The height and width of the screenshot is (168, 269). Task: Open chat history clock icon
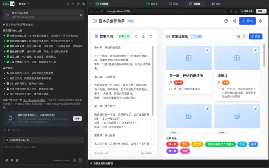(73, 4)
